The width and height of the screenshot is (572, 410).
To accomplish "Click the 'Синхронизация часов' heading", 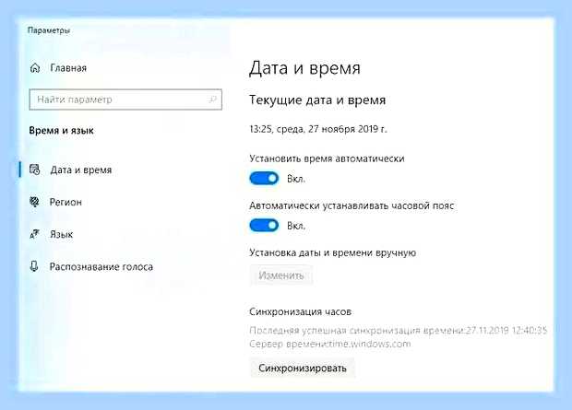I will tap(300, 311).
